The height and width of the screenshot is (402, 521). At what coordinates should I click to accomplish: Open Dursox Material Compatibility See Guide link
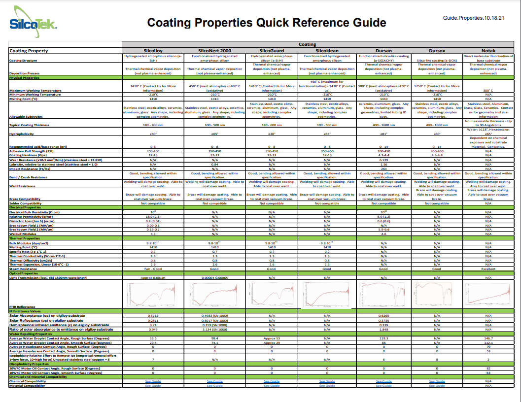437,386
